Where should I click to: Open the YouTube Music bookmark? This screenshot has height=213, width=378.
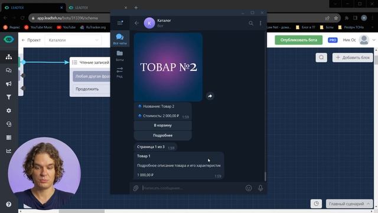click(38, 27)
